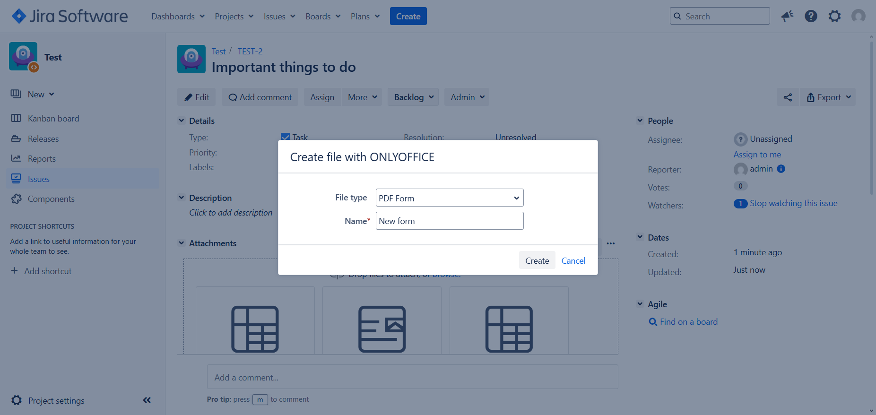The height and width of the screenshot is (415, 876).
Task: Open the Attachments more options ellipsis
Action: [610, 243]
